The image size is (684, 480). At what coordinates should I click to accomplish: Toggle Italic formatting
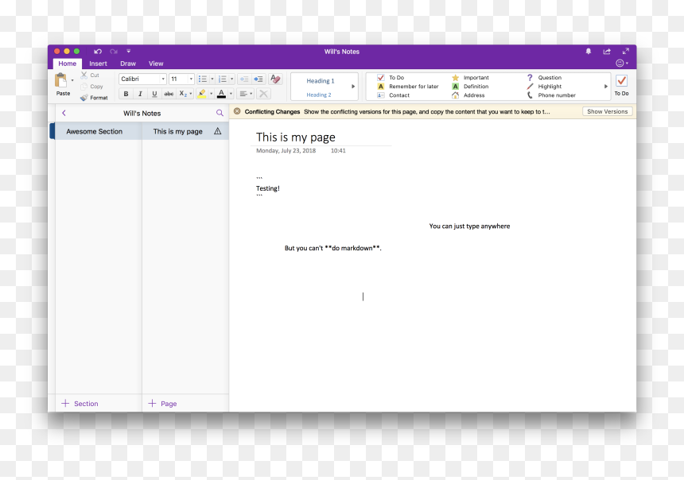(x=140, y=94)
